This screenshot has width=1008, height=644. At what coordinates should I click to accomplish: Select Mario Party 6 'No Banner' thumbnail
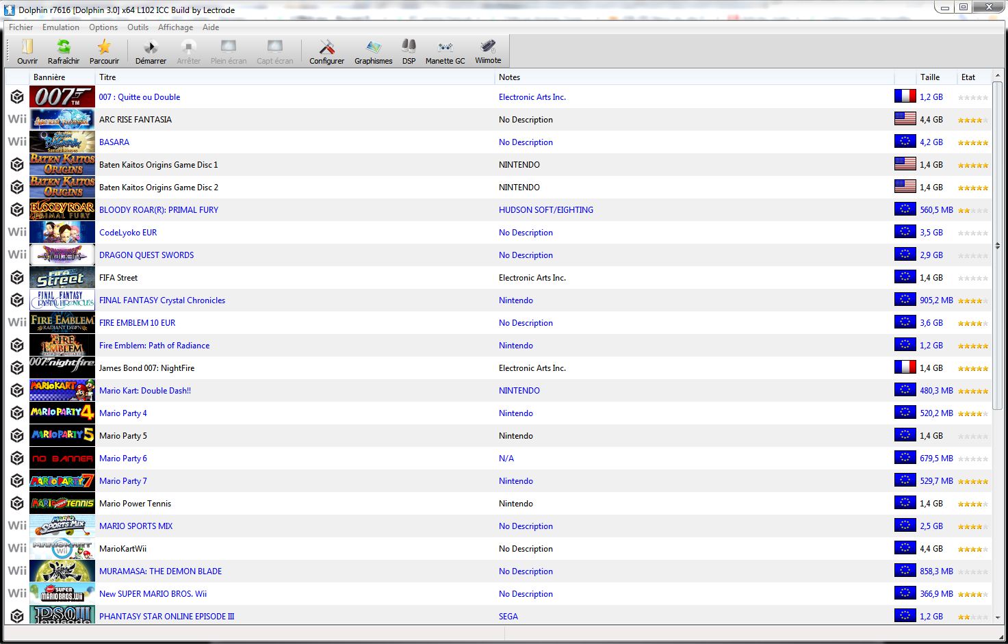[62, 459]
